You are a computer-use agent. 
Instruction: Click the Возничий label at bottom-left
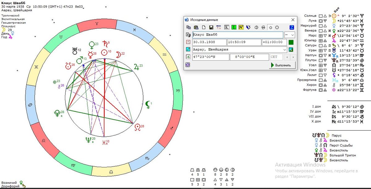[9, 183]
